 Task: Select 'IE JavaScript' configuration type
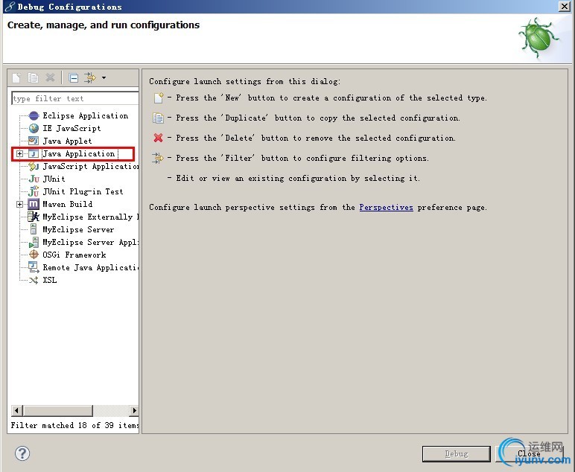pos(72,128)
